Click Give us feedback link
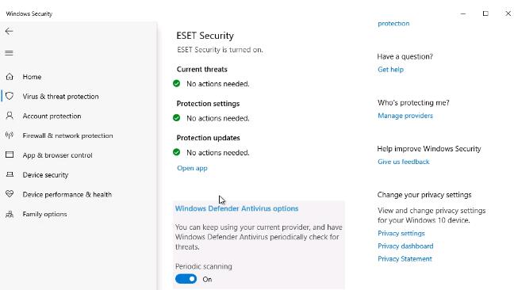The width and height of the screenshot is (514, 290). (403, 162)
